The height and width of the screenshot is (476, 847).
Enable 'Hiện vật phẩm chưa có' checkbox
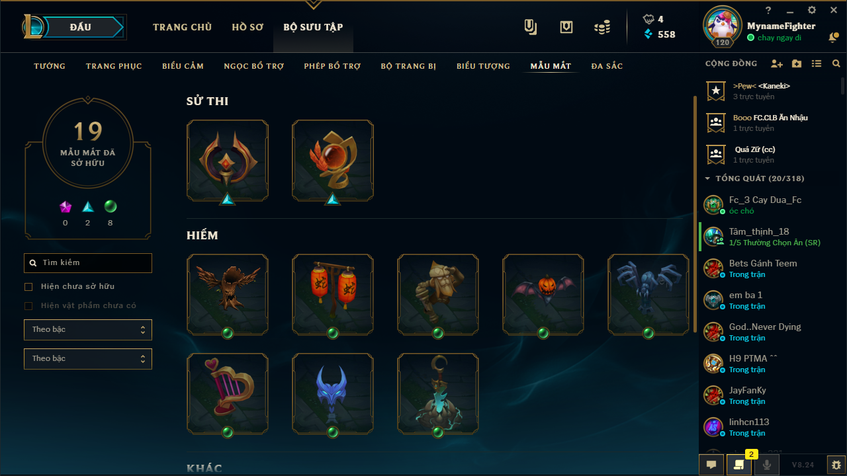click(28, 306)
